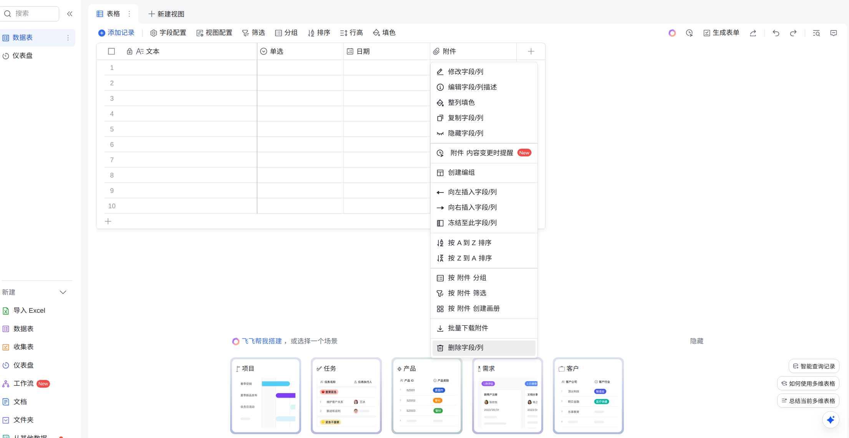
Task: Open the 数据表 sidebar three-dot menu
Action: (68, 38)
